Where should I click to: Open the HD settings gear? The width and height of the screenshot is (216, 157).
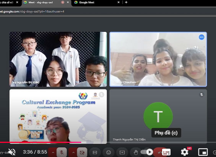point(185,152)
